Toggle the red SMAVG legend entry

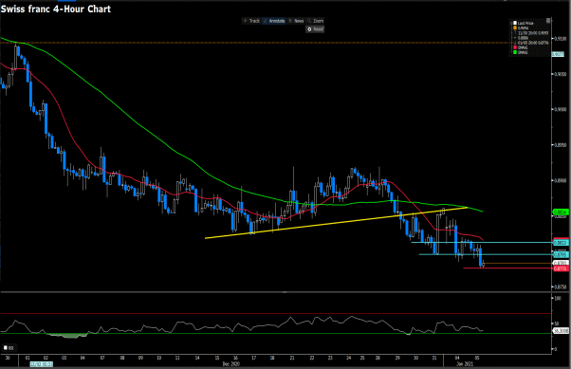coord(521,47)
